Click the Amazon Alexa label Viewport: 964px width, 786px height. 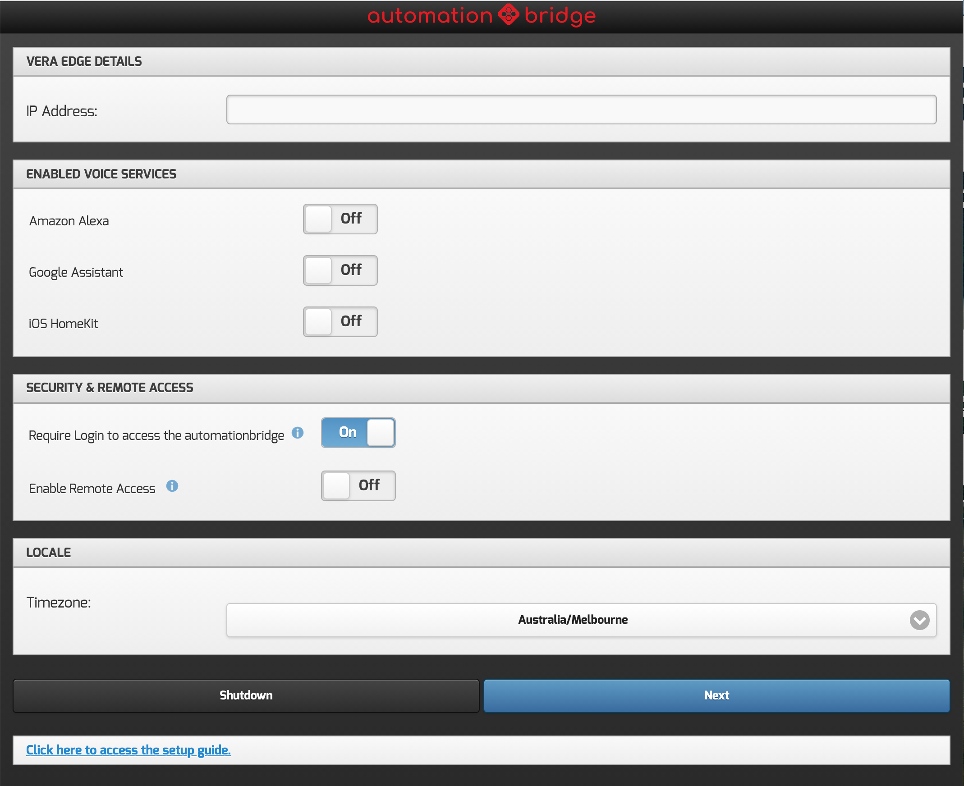[x=69, y=221]
